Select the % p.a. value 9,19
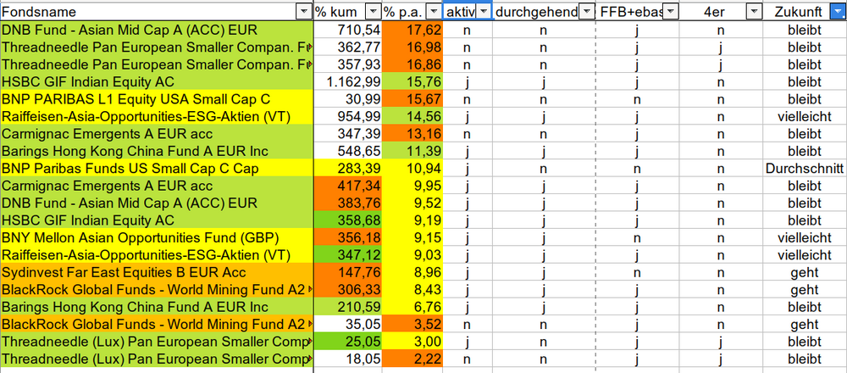The image size is (847, 373). point(412,220)
